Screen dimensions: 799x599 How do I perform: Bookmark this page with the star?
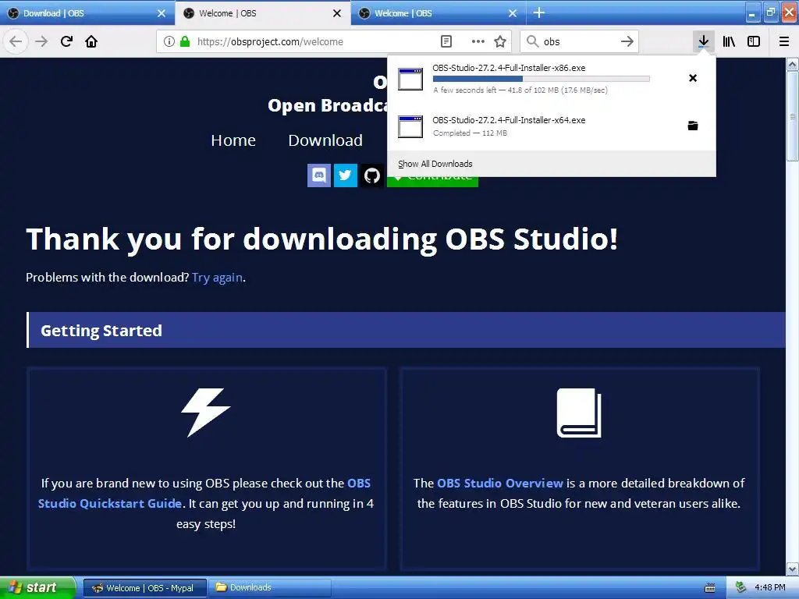pos(500,41)
